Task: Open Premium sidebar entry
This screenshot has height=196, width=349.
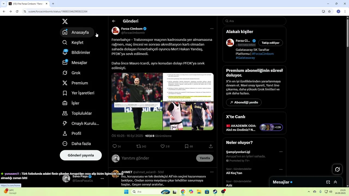Action: click(75, 83)
